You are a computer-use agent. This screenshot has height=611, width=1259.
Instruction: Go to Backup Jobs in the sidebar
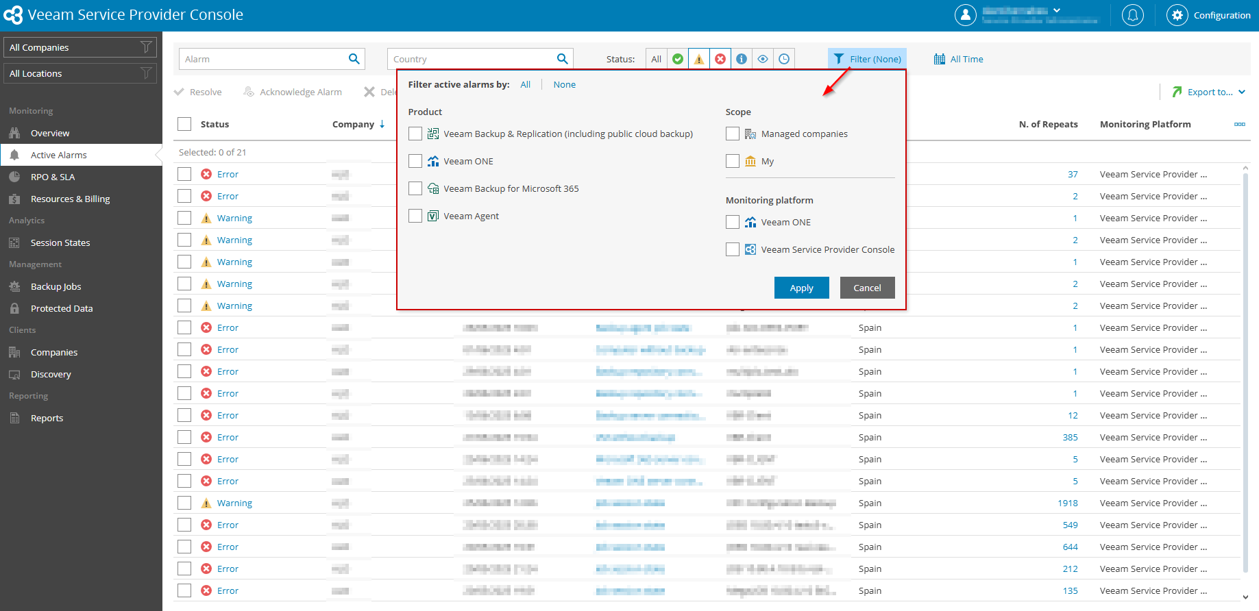coord(56,286)
